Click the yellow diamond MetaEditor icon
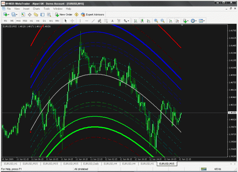This screenshot has width=238, height=172. [77, 14]
